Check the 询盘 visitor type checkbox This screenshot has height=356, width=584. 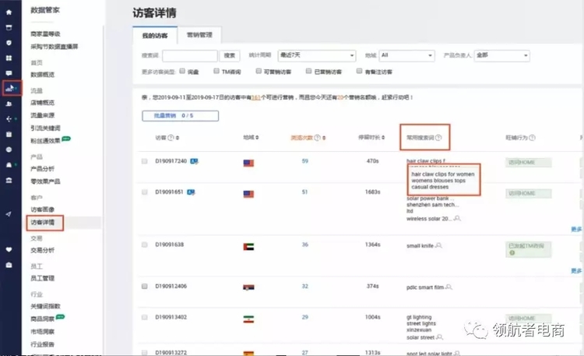(x=182, y=72)
